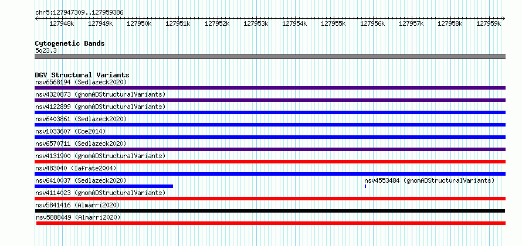Viewport: 522px width, 246px height.
Task: Click the nsv4131900 (gnomADStructuralVariants) label
Action: (x=100, y=156)
